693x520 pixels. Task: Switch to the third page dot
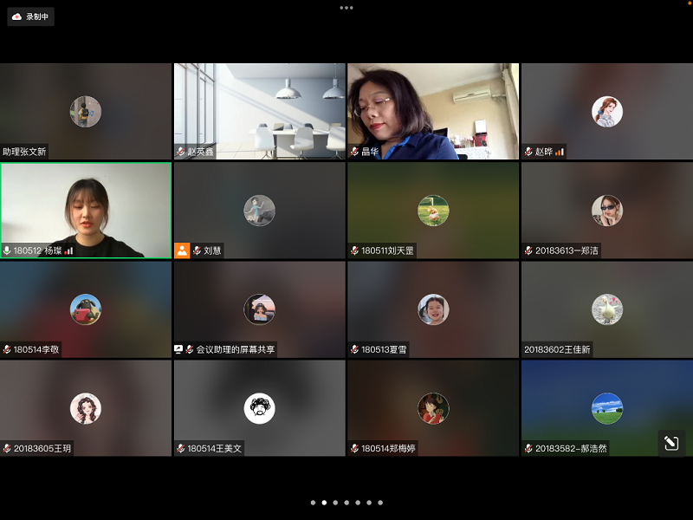(x=335, y=503)
